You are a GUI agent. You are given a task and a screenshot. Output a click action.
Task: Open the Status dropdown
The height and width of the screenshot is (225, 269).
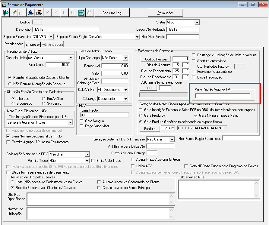tap(197, 23)
